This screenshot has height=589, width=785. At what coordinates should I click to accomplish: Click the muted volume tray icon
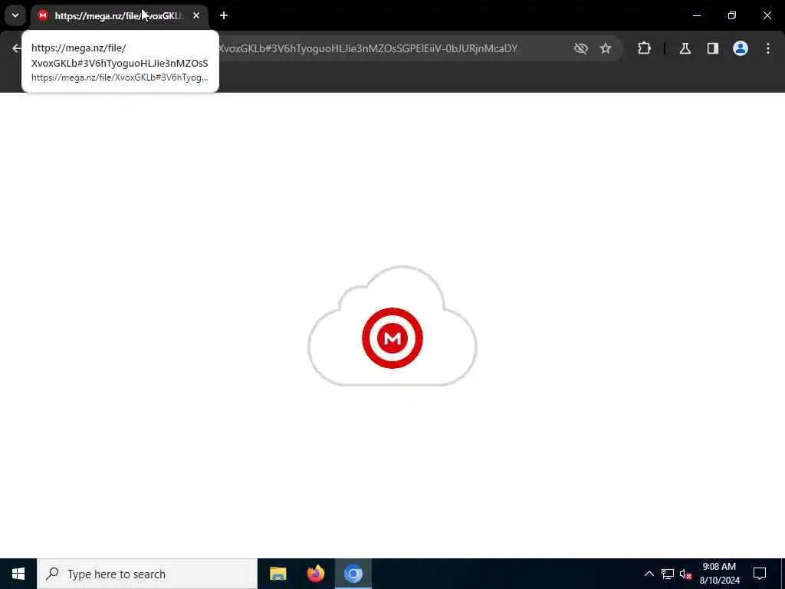685,574
